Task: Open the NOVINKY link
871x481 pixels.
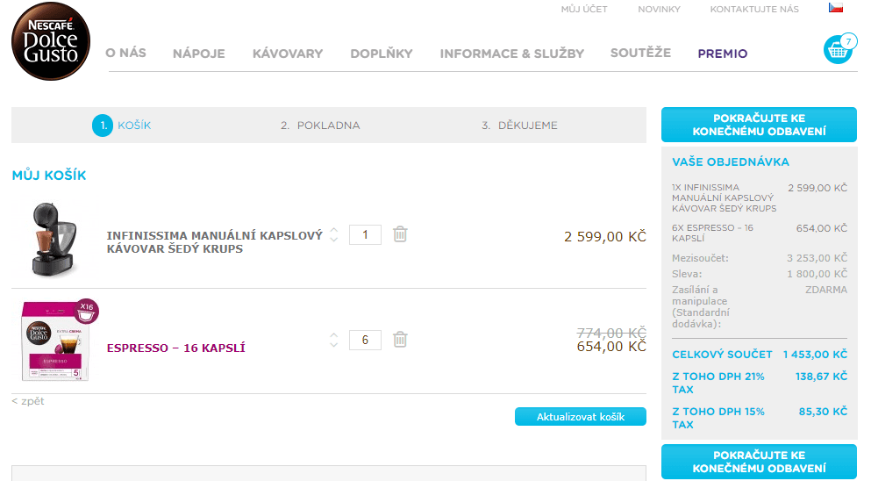Action: coord(659,9)
